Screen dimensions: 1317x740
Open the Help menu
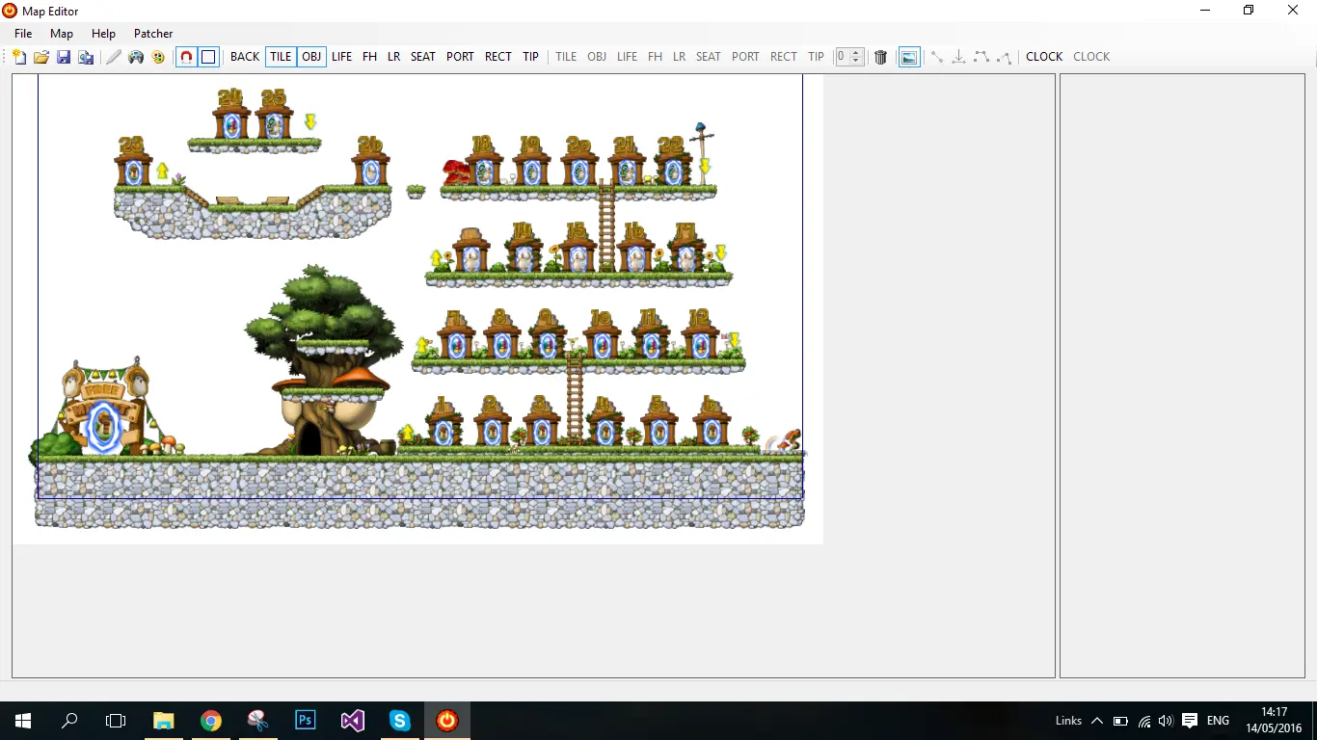click(x=103, y=34)
